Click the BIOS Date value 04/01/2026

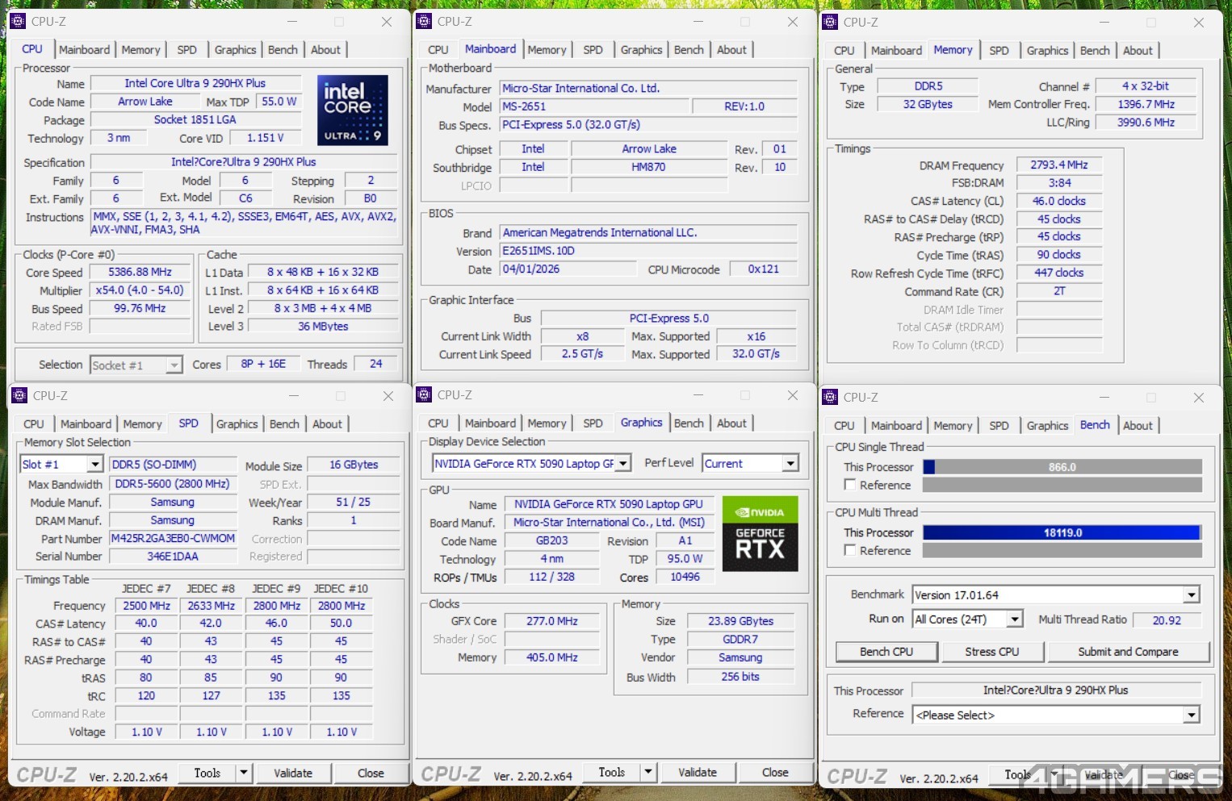(x=568, y=269)
